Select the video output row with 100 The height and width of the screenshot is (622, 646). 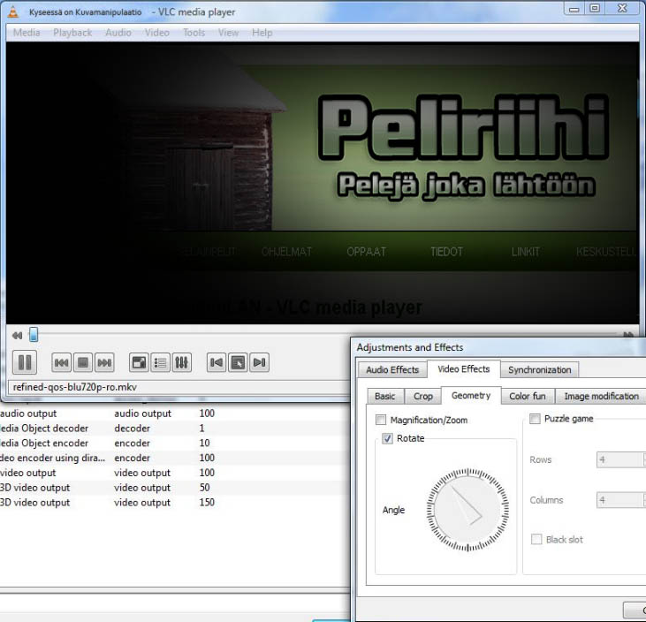175,473
